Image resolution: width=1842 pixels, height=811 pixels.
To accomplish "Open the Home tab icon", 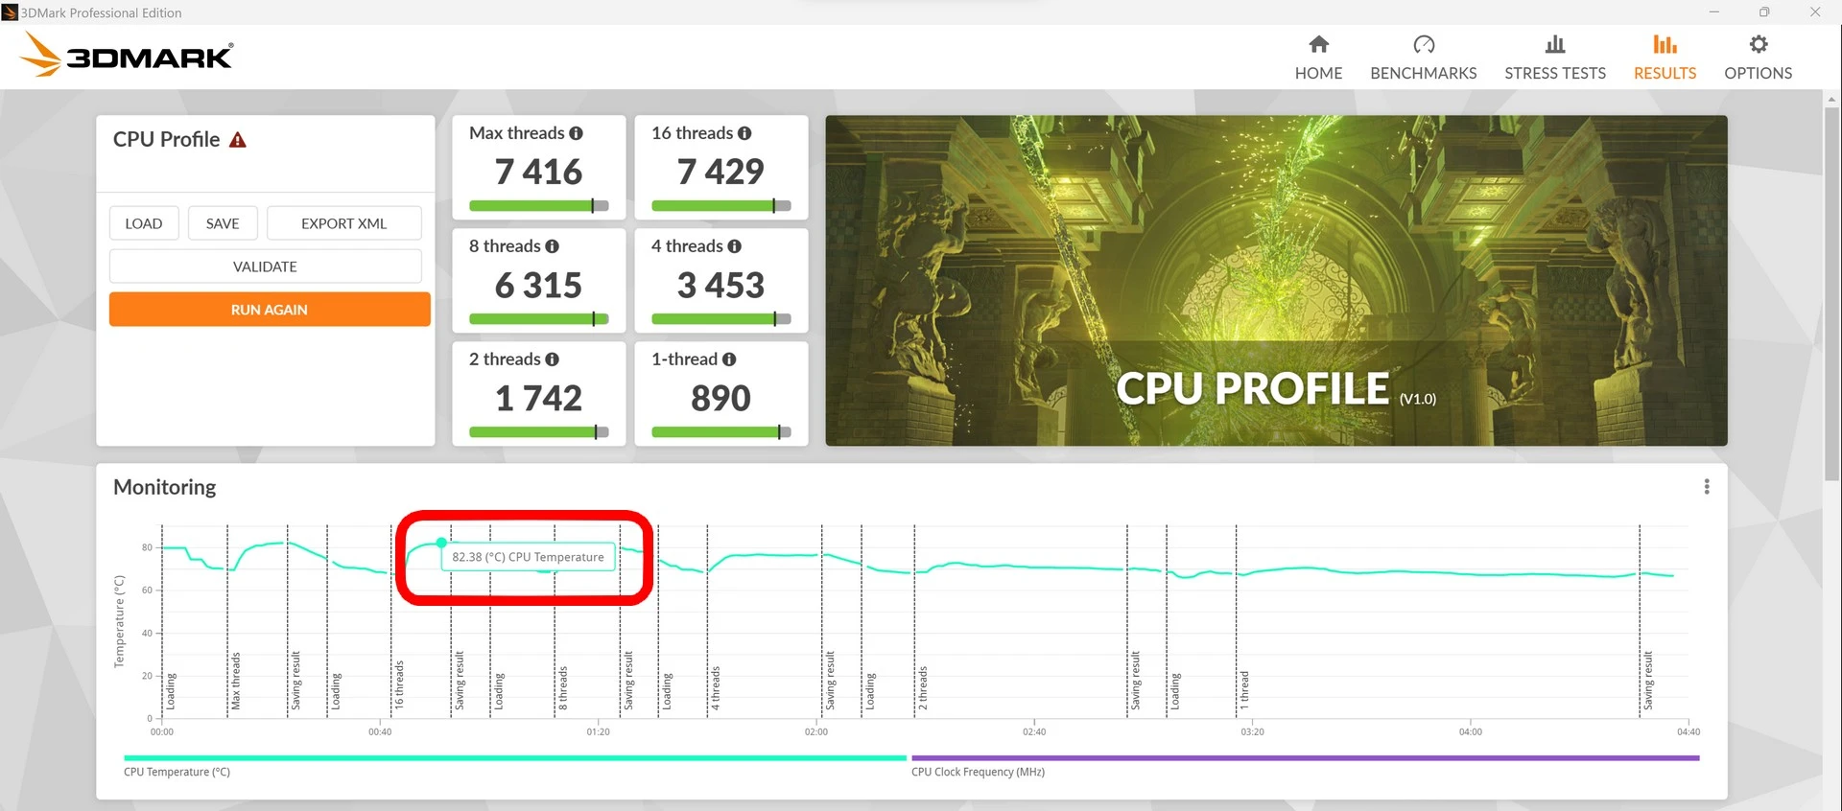I will pos(1318,44).
